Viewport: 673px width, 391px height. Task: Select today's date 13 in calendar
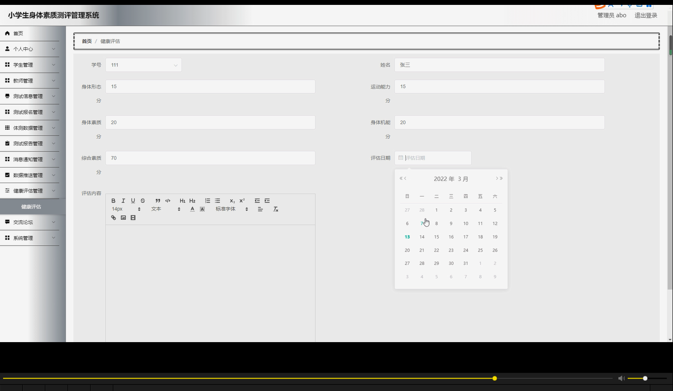pyautogui.click(x=407, y=237)
